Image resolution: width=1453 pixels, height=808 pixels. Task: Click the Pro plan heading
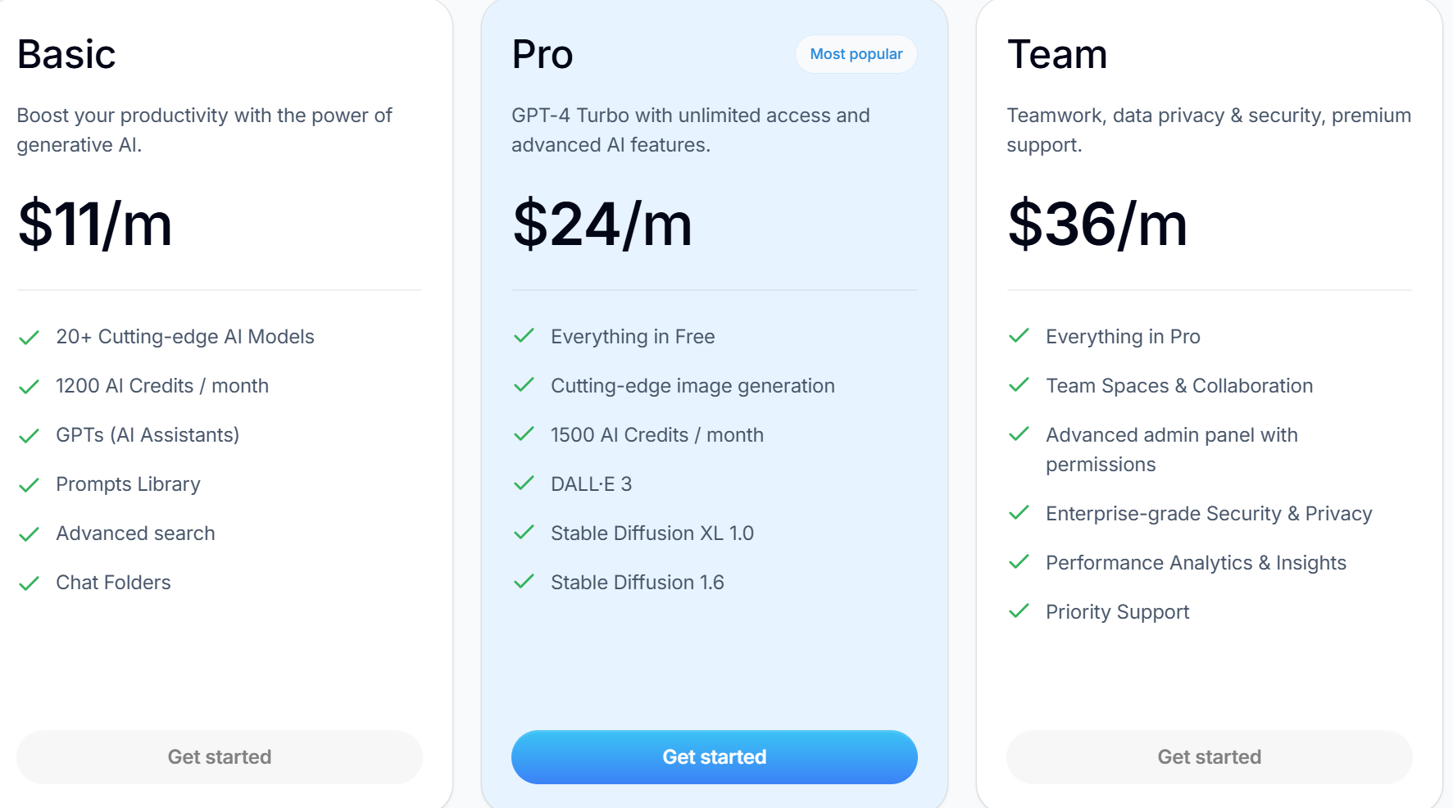(543, 55)
